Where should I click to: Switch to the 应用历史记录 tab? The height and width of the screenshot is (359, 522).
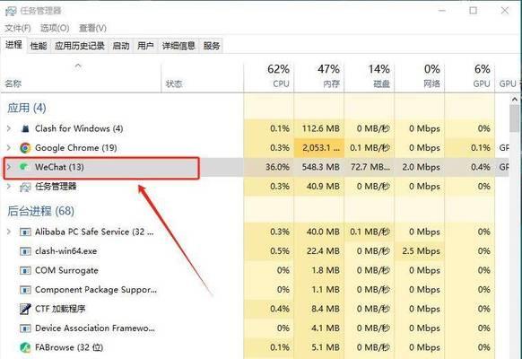pos(80,46)
